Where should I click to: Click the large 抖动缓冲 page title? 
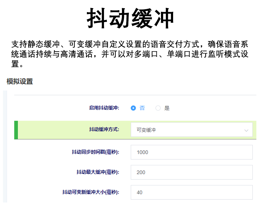(x=130, y=19)
